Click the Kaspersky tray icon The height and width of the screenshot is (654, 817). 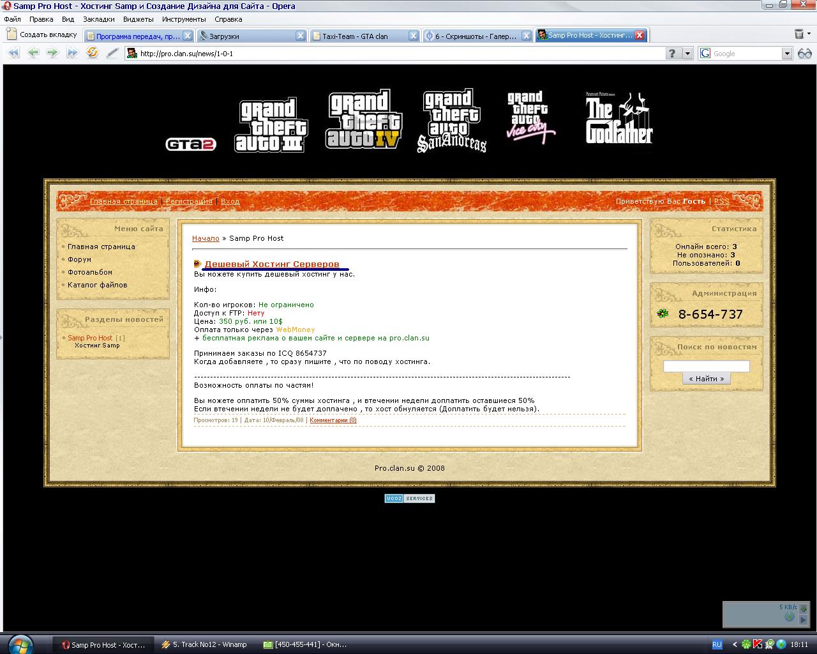pos(758,644)
